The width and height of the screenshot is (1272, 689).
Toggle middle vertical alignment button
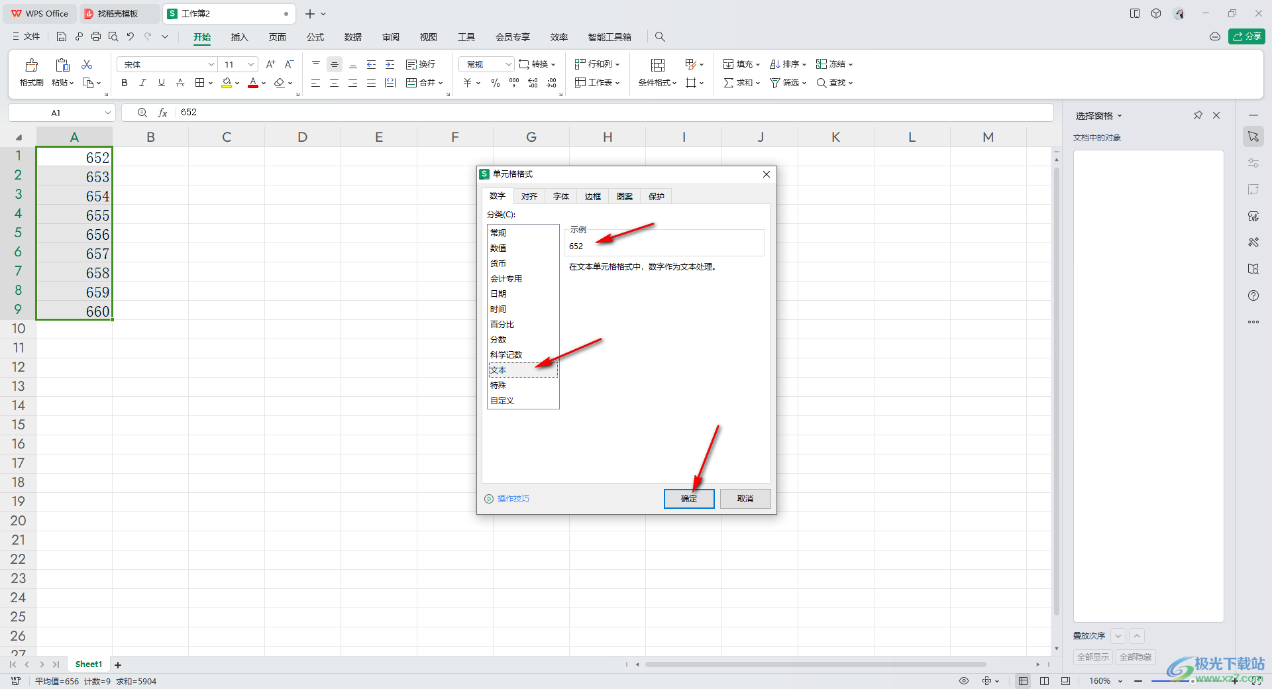pos(335,64)
